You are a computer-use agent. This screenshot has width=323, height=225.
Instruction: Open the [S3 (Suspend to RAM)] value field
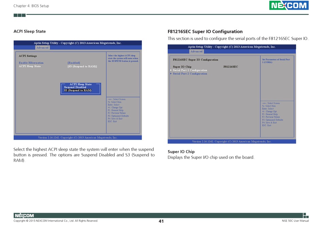coord(82,66)
